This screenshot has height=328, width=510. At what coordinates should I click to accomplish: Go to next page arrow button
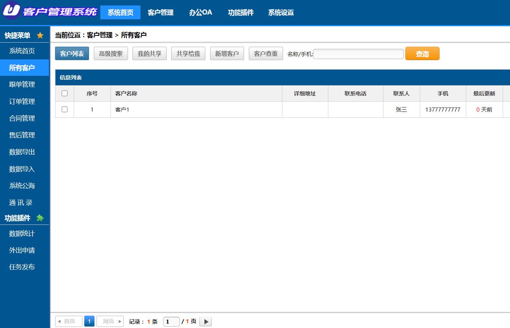coord(206,321)
